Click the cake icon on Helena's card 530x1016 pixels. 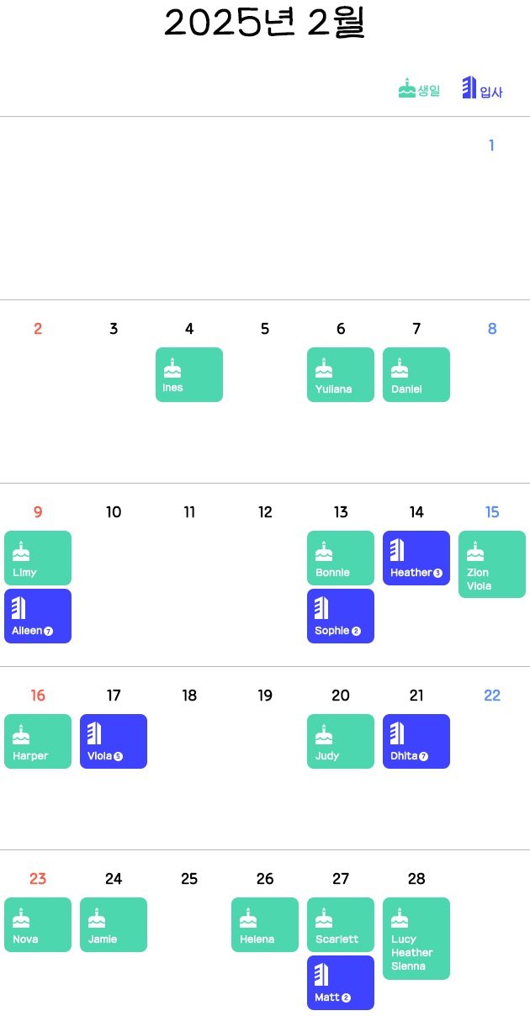coord(248,918)
